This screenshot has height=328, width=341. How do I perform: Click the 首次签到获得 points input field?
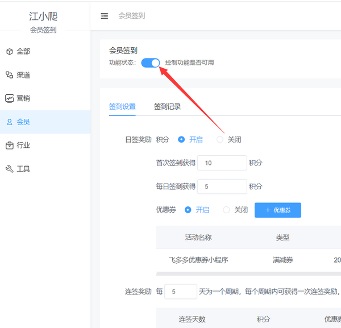[x=222, y=163]
